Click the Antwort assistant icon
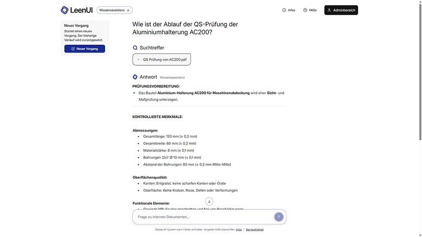The height and width of the screenshot is (237, 422). pyautogui.click(x=135, y=77)
